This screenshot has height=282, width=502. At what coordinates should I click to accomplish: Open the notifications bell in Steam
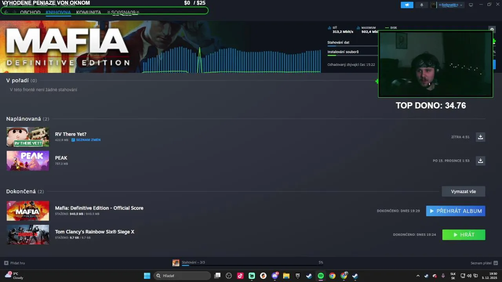[x=422, y=5]
